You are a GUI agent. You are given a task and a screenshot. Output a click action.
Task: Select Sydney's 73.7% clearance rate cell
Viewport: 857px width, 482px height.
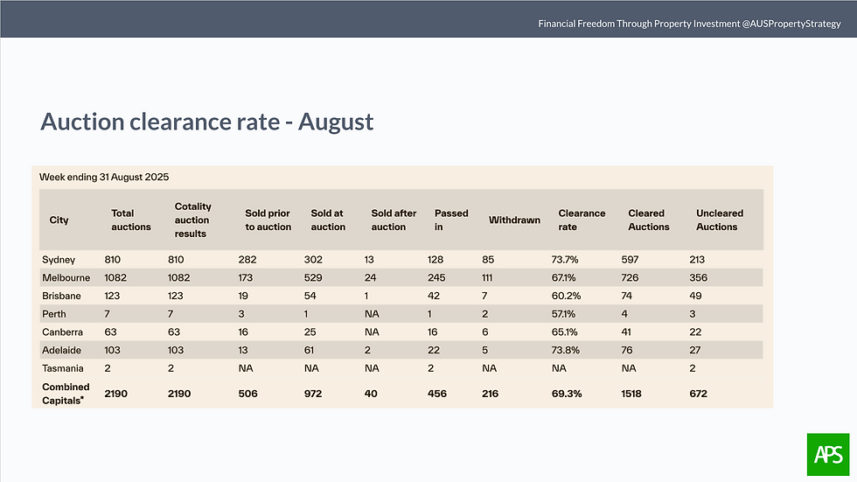coord(575,260)
